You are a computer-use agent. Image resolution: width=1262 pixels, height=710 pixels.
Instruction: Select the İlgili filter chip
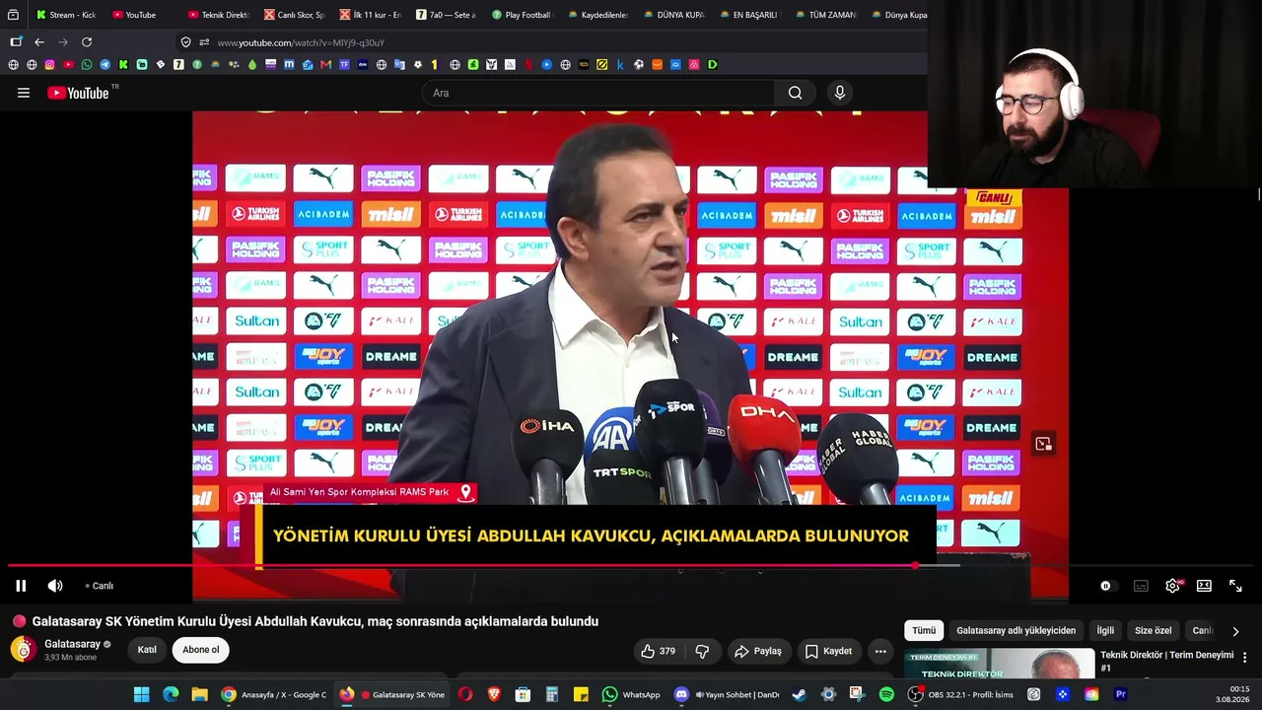click(x=1105, y=630)
